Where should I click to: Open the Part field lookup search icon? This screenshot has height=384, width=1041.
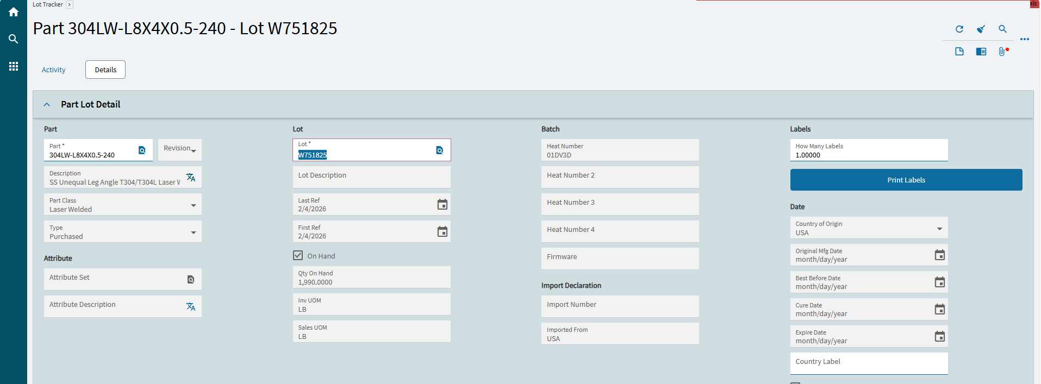tap(142, 150)
